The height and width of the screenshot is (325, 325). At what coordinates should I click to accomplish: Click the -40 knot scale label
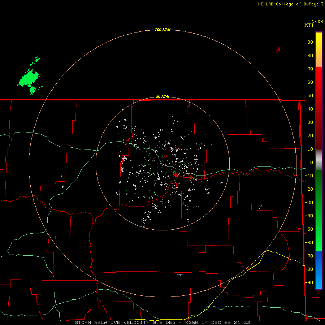[309, 216]
